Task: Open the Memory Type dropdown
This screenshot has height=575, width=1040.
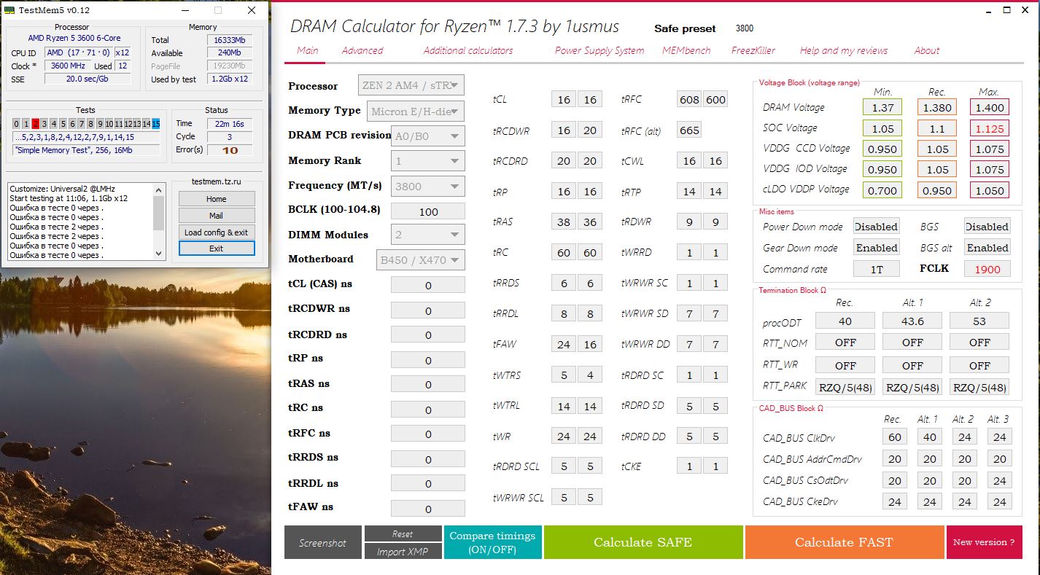Action: click(x=416, y=111)
